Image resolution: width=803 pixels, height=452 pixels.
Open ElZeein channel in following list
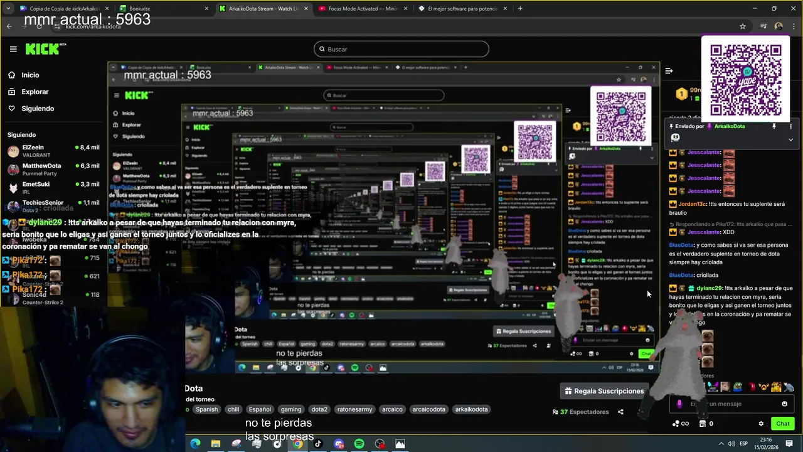pyautogui.click(x=53, y=151)
